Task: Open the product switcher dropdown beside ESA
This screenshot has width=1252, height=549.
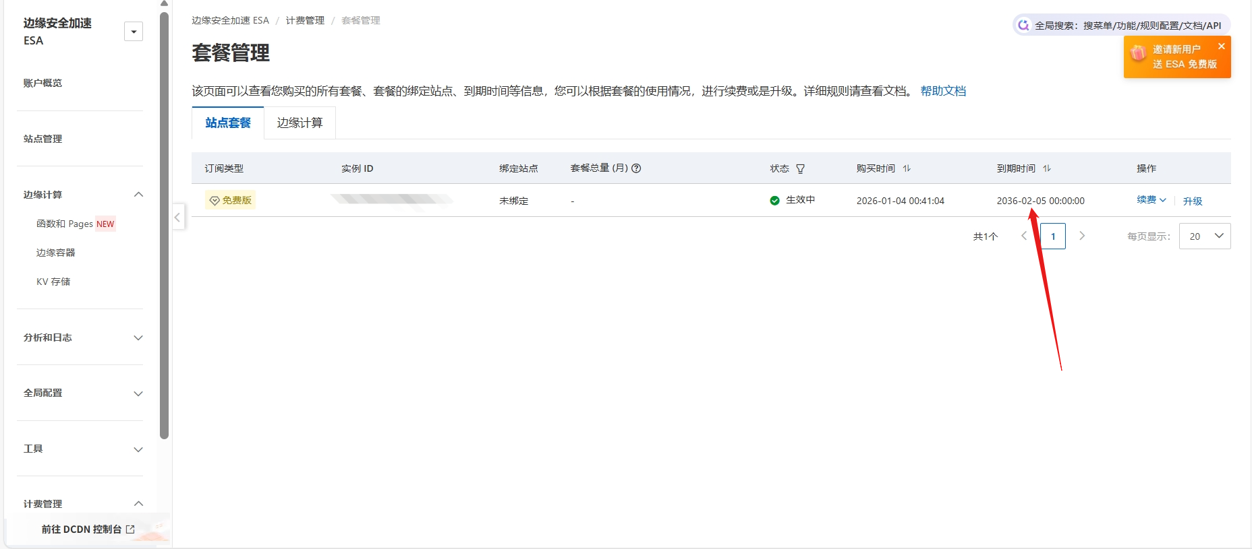Action: pyautogui.click(x=134, y=32)
